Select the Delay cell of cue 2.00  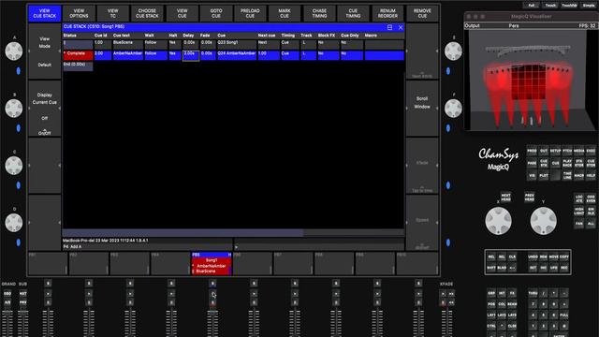[191, 55]
